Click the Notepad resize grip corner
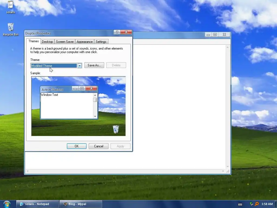This screenshot has width=277, height=208. [228, 171]
